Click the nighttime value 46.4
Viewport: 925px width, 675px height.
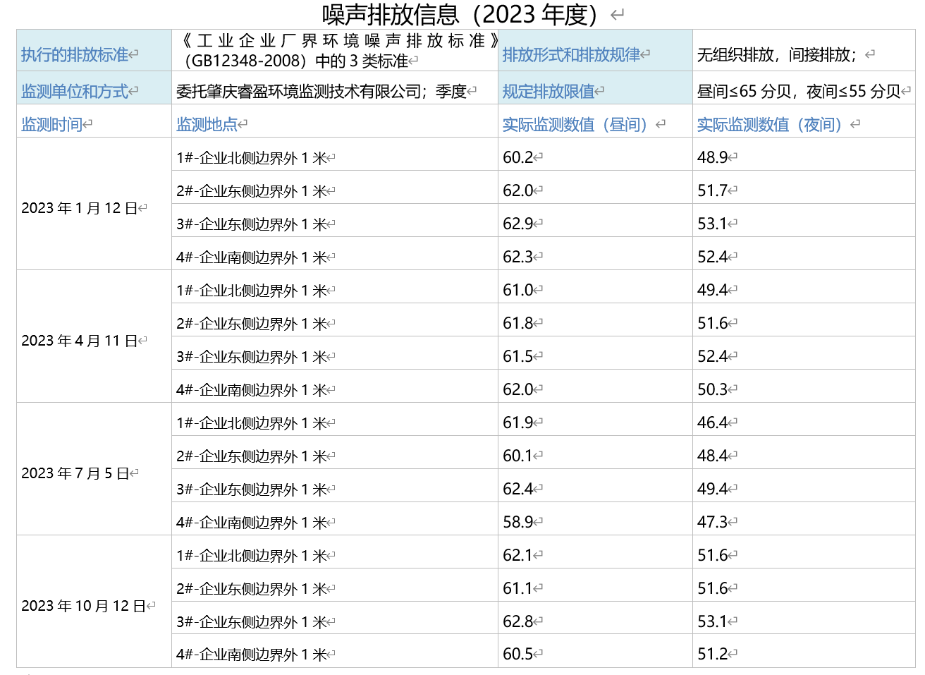[x=713, y=422]
